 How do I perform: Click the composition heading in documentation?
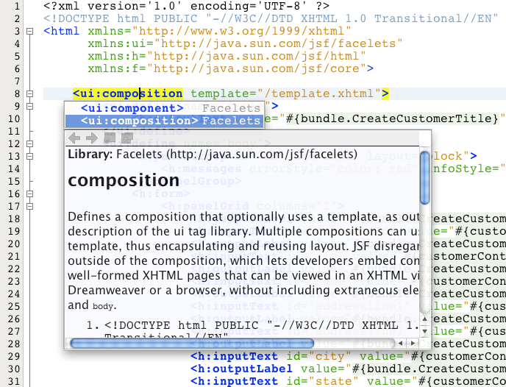[123, 180]
